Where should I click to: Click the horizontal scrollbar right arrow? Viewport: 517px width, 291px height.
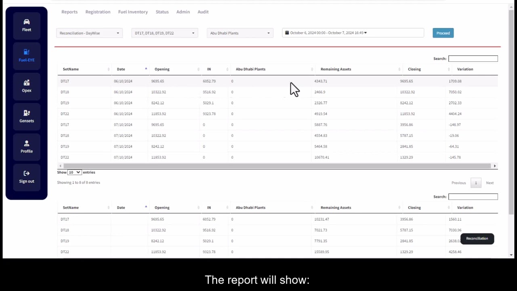[x=495, y=166]
